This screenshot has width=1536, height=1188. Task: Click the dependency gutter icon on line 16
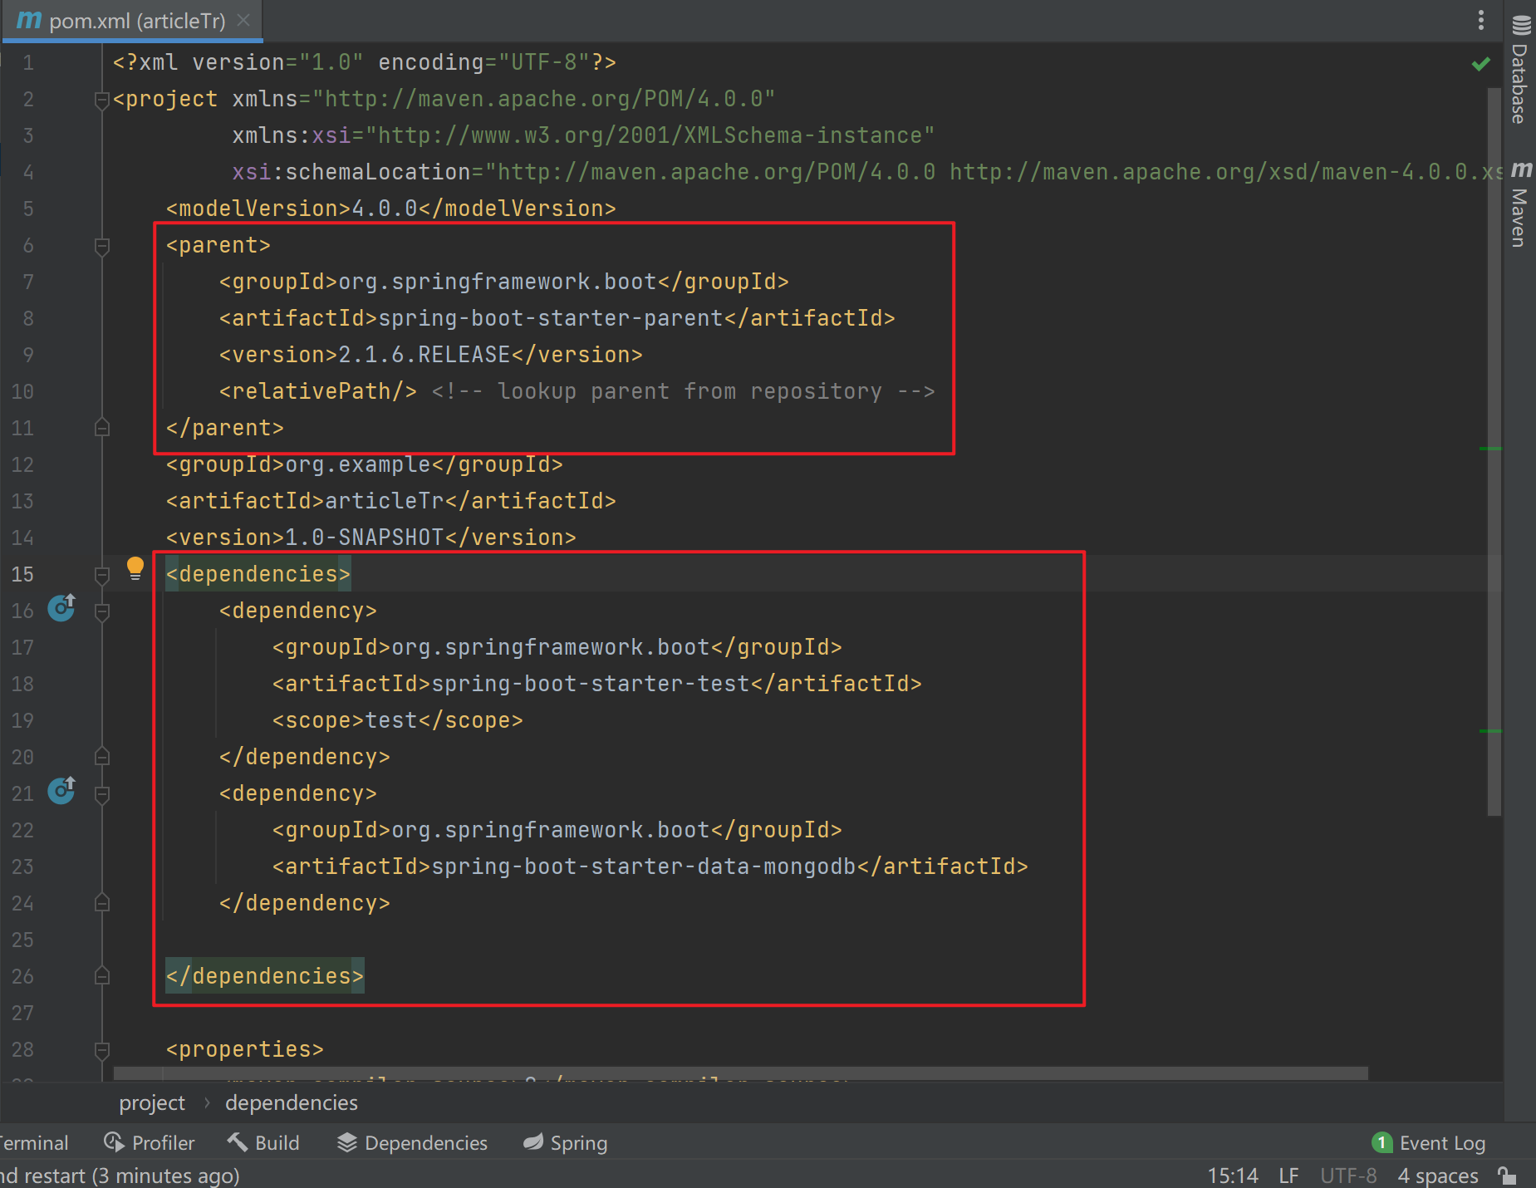[x=61, y=609]
